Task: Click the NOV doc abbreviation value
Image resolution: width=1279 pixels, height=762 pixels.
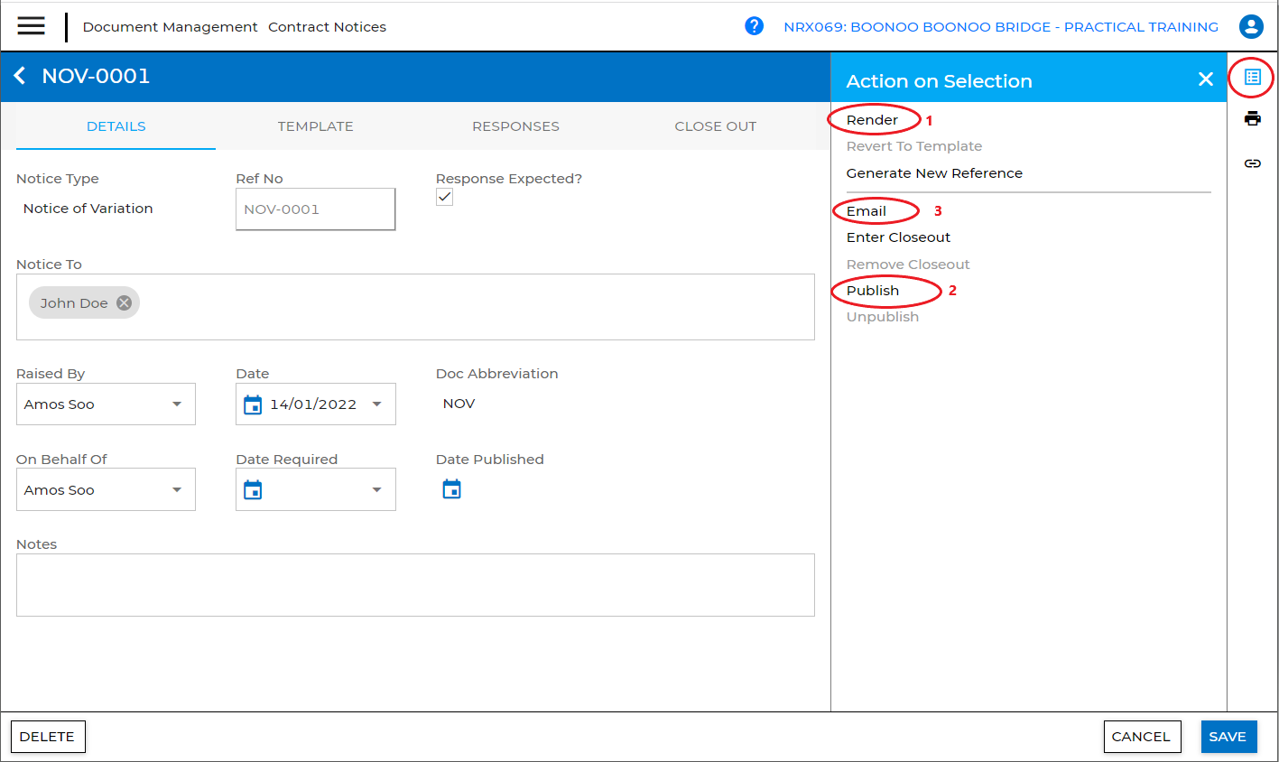Action: [459, 404]
